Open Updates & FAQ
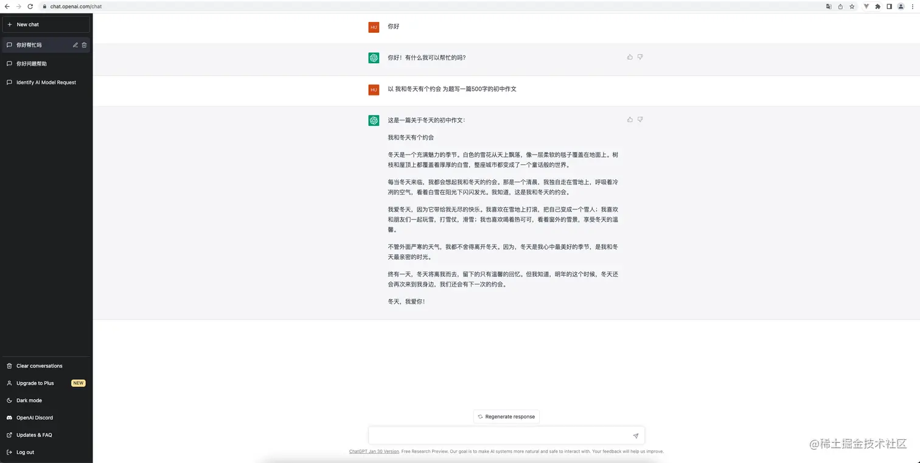 click(x=46, y=435)
